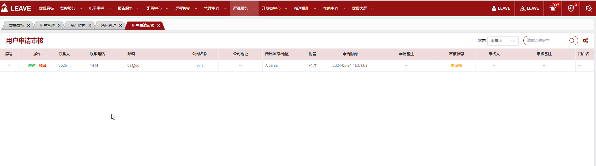Open the 状态 dropdown showing 未审核
This screenshot has width=596, height=166.
click(503, 41)
